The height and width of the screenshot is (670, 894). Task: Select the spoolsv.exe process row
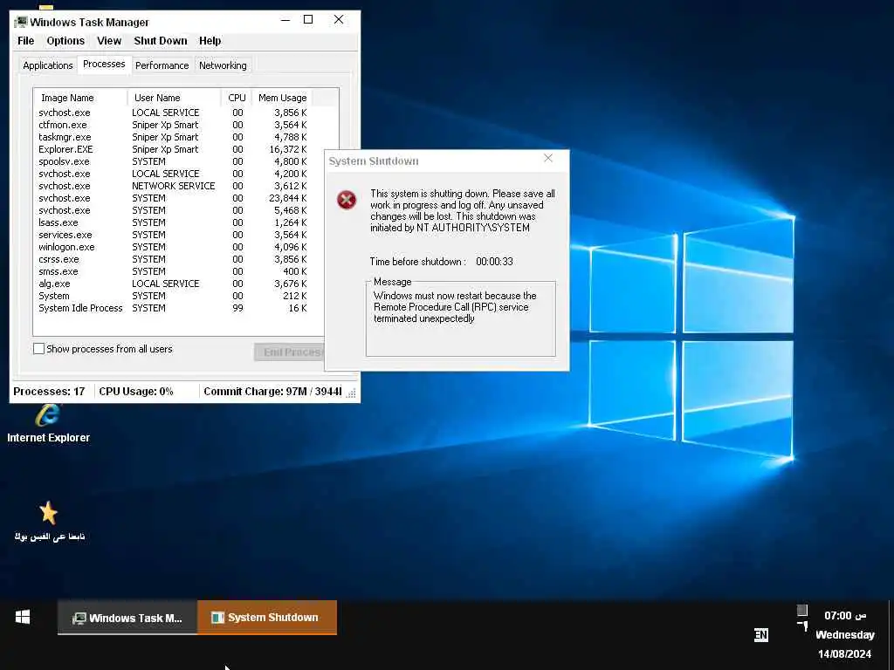coord(173,161)
